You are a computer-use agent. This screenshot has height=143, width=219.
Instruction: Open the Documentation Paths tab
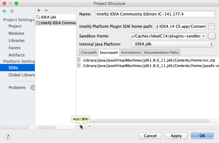tap(161, 52)
